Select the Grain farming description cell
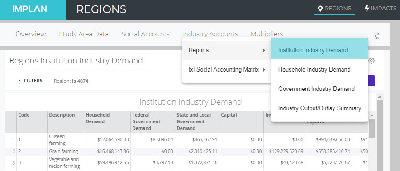400x171 pixels. pyautogui.click(x=66, y=152)
